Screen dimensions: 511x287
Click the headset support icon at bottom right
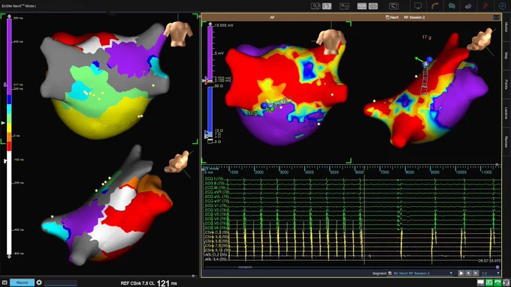pyautogui.click(x=506, y=283)
